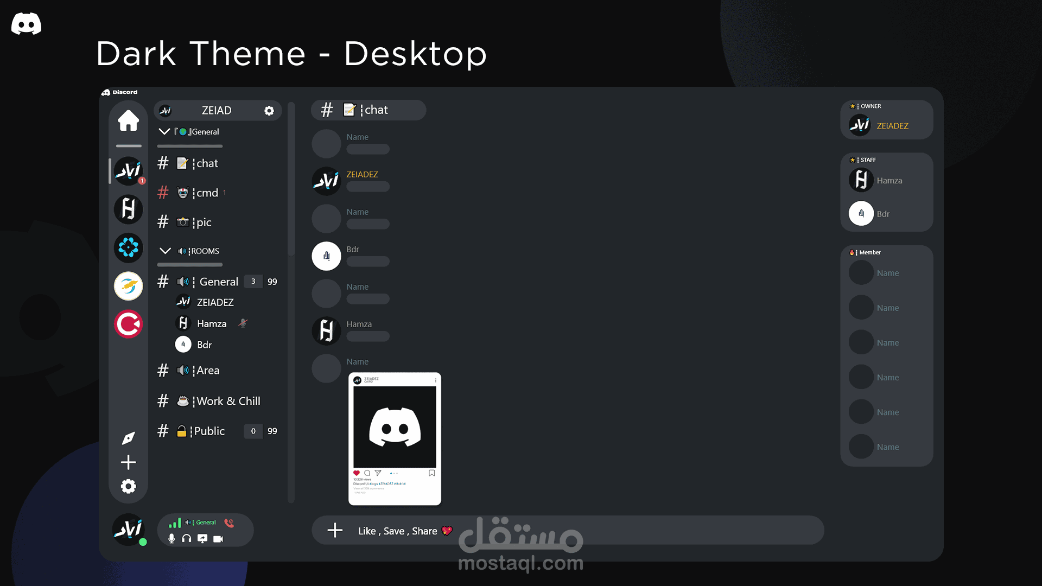Screen dimensions: 1042x586
Task: Open user settings gear in sidebar
Action: [x=128, y=486]
